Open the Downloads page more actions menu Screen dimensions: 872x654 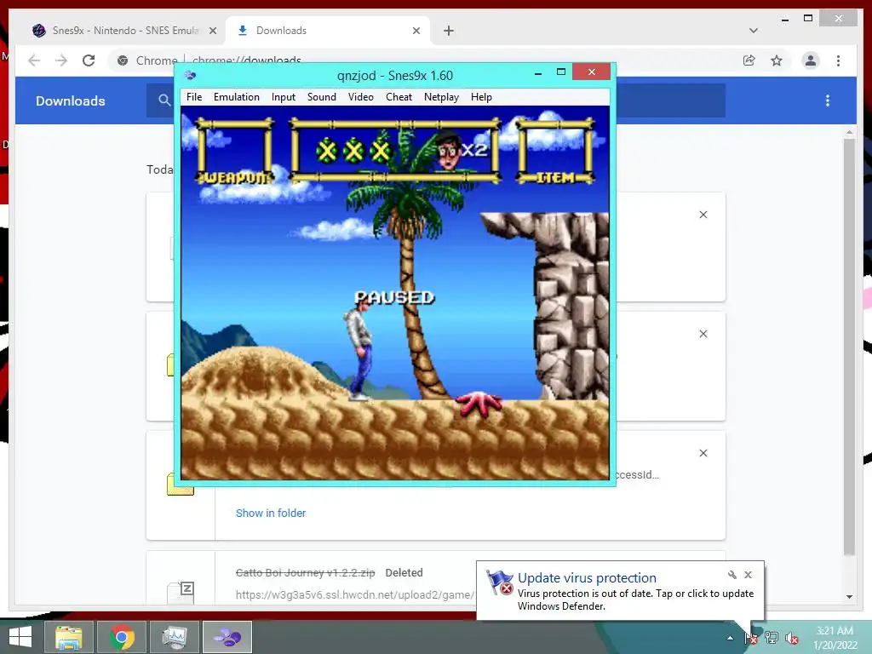pos(828,100)
